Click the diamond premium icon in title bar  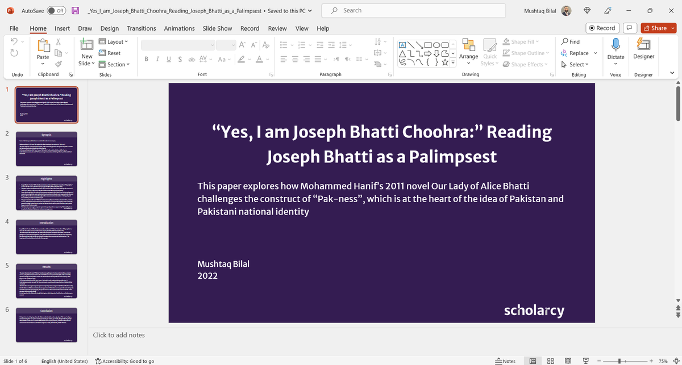coord(587,11)
